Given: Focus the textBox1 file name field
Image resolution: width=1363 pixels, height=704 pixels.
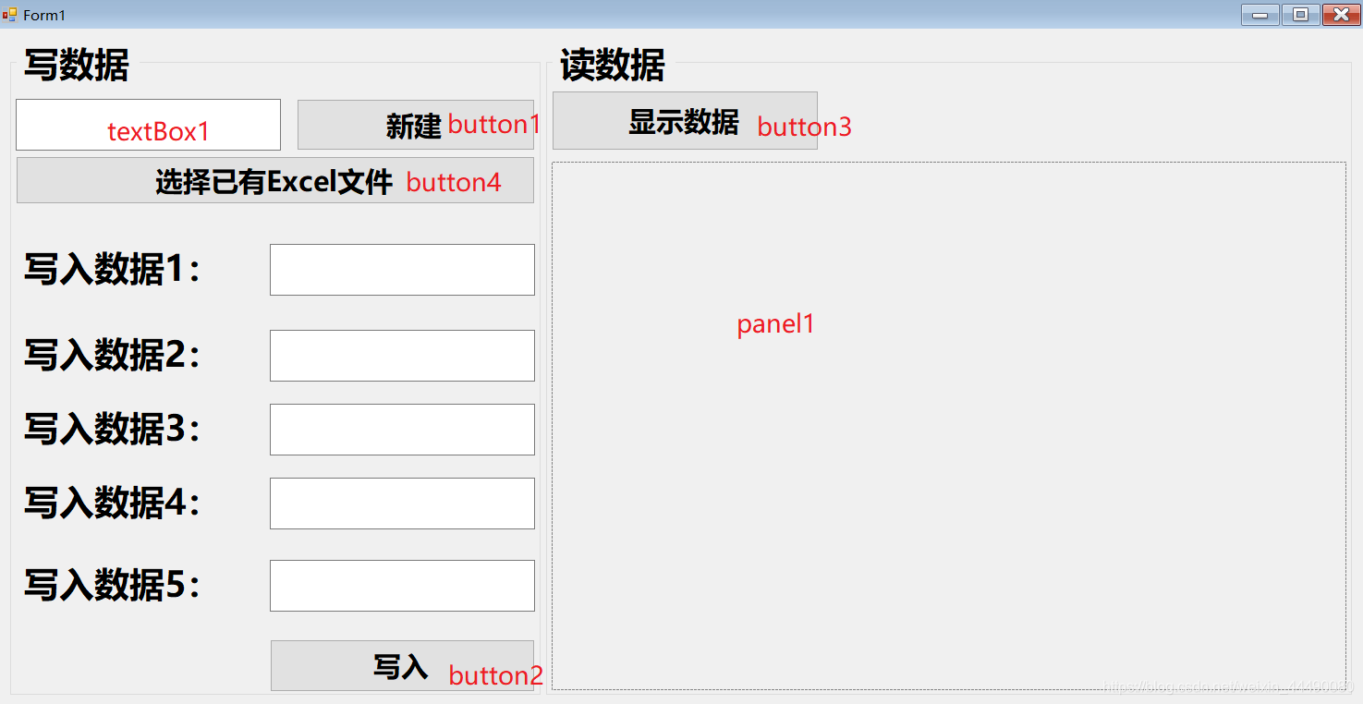Looking at the screenshot, I should tap(148, 125).
